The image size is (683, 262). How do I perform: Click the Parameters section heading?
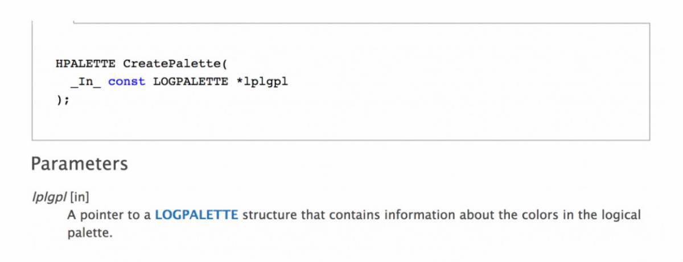pyautogui.click(x=79, y=164)
